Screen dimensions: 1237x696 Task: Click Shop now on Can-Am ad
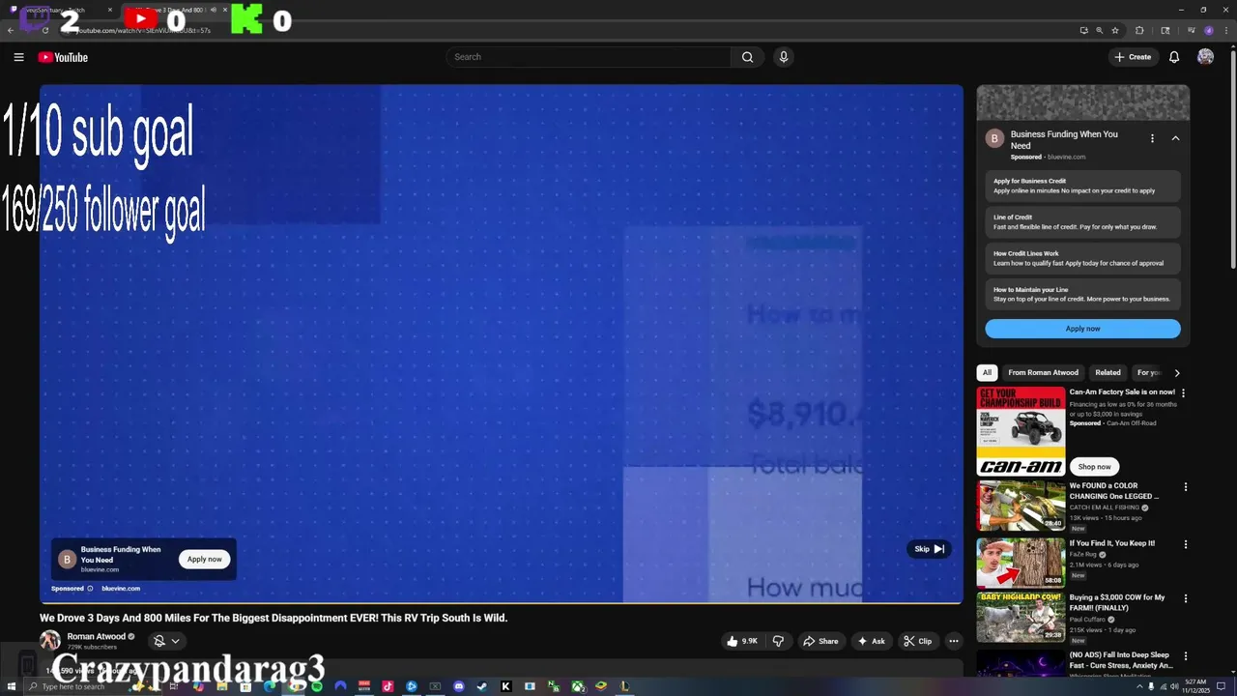pos(1094,467)
